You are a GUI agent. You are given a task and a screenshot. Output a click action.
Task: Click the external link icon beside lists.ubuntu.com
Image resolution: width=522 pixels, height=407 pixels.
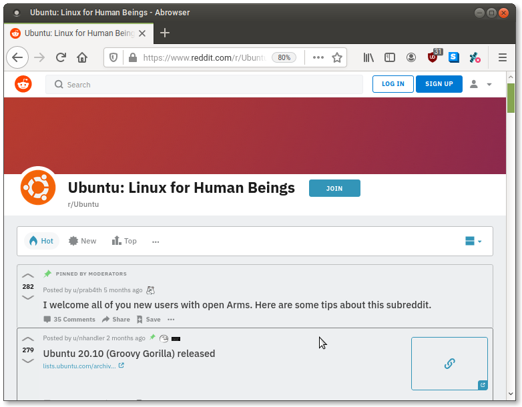121,366
